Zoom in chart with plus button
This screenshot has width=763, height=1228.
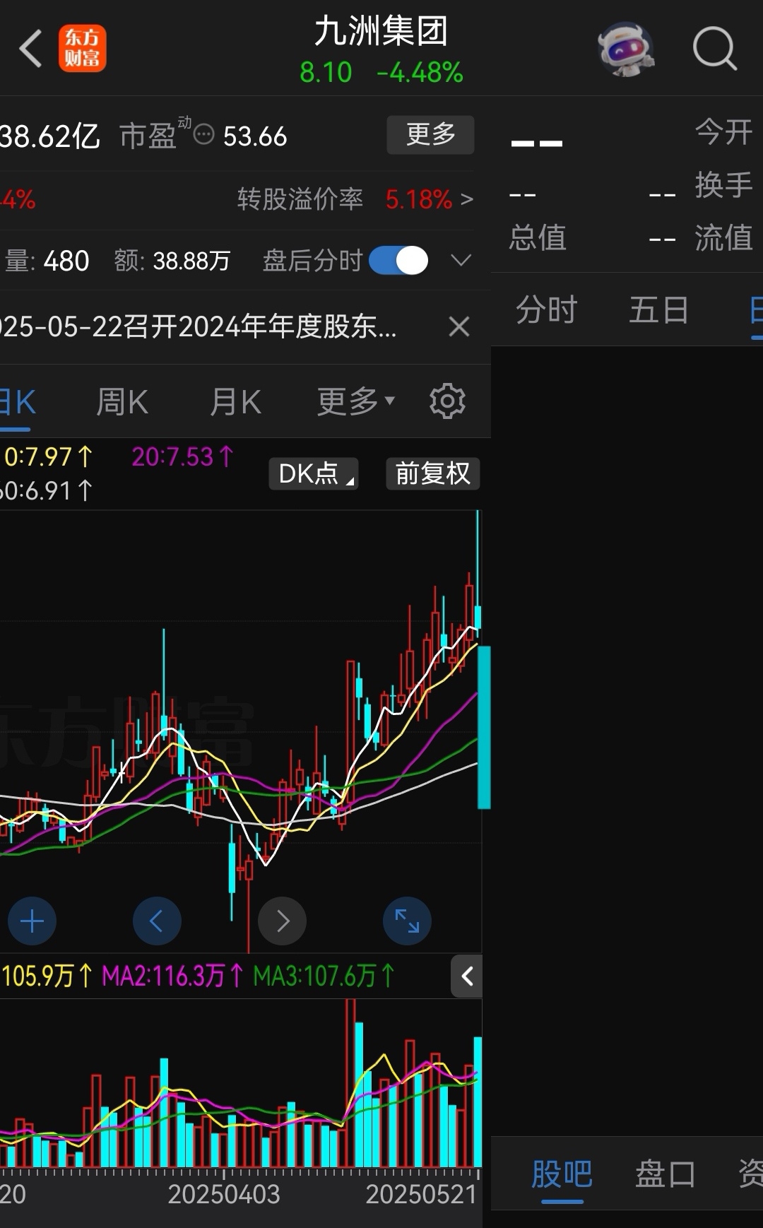click(x=32, y=921)
